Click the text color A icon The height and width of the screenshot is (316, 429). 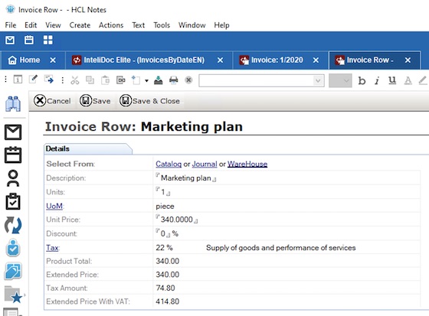(408, 80)
